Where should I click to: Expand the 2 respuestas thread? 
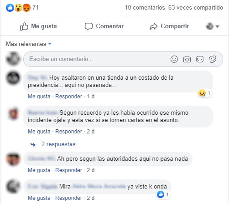(x=58, y=144)
